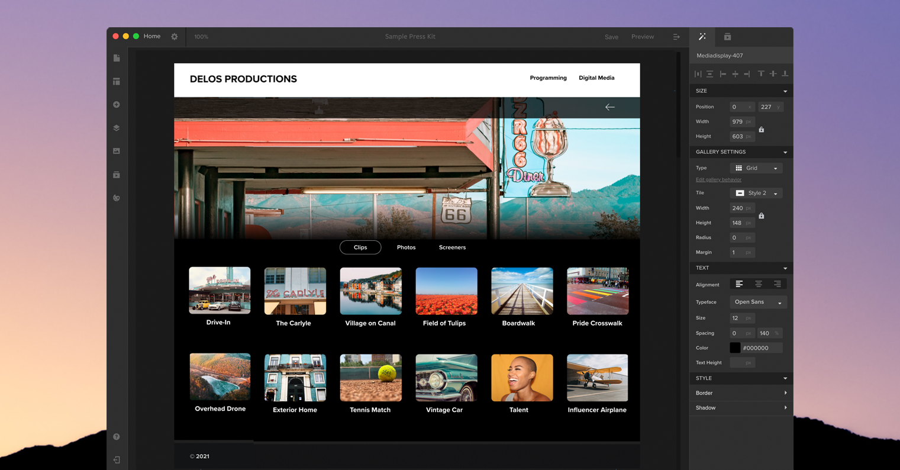
Task: Open the image assets sidebar icon
Action: pos(117,151)
